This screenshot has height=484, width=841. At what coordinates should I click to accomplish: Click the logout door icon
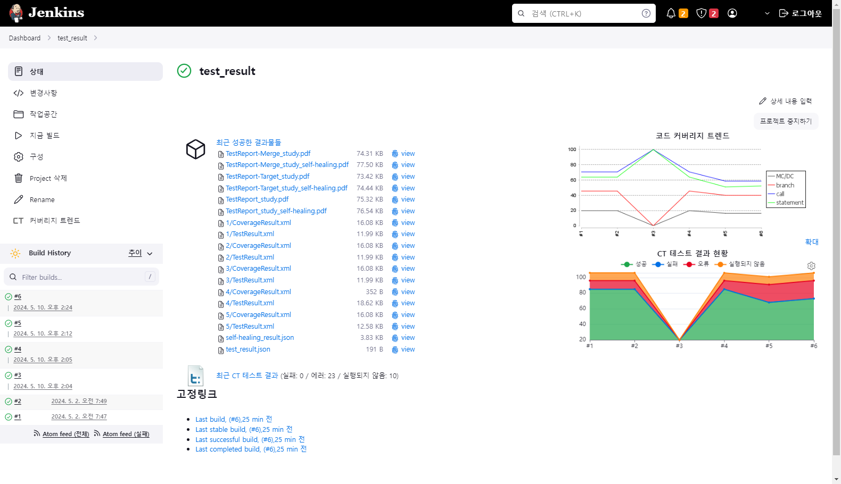point(784,13)
